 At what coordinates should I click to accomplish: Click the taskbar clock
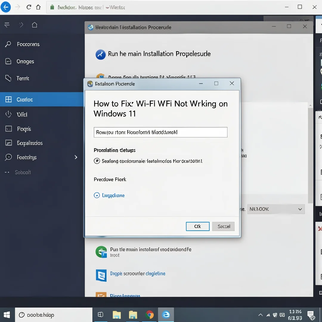[x=295, y=315]
